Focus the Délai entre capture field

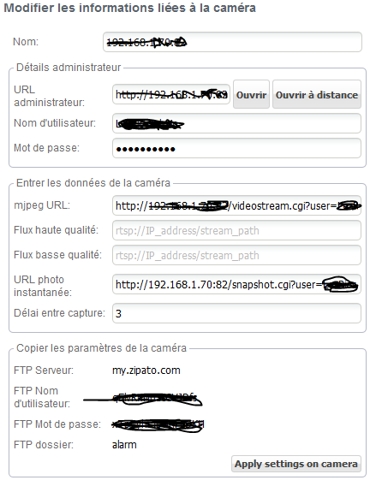[236, 313]
